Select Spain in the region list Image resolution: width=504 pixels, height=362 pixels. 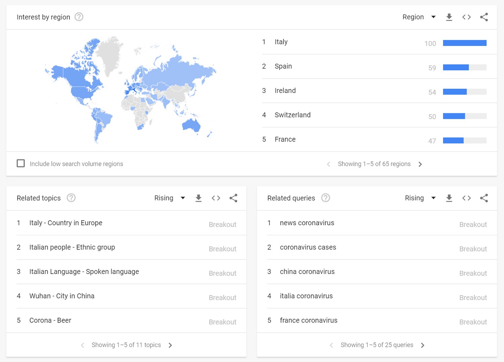379,66
